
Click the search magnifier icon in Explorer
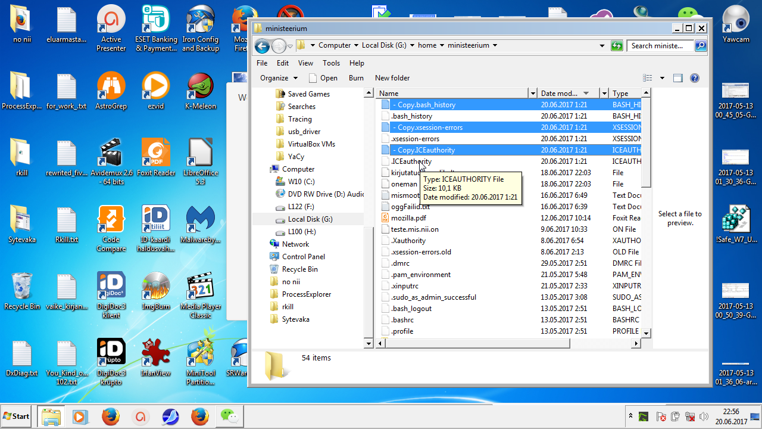coord(701,45)
